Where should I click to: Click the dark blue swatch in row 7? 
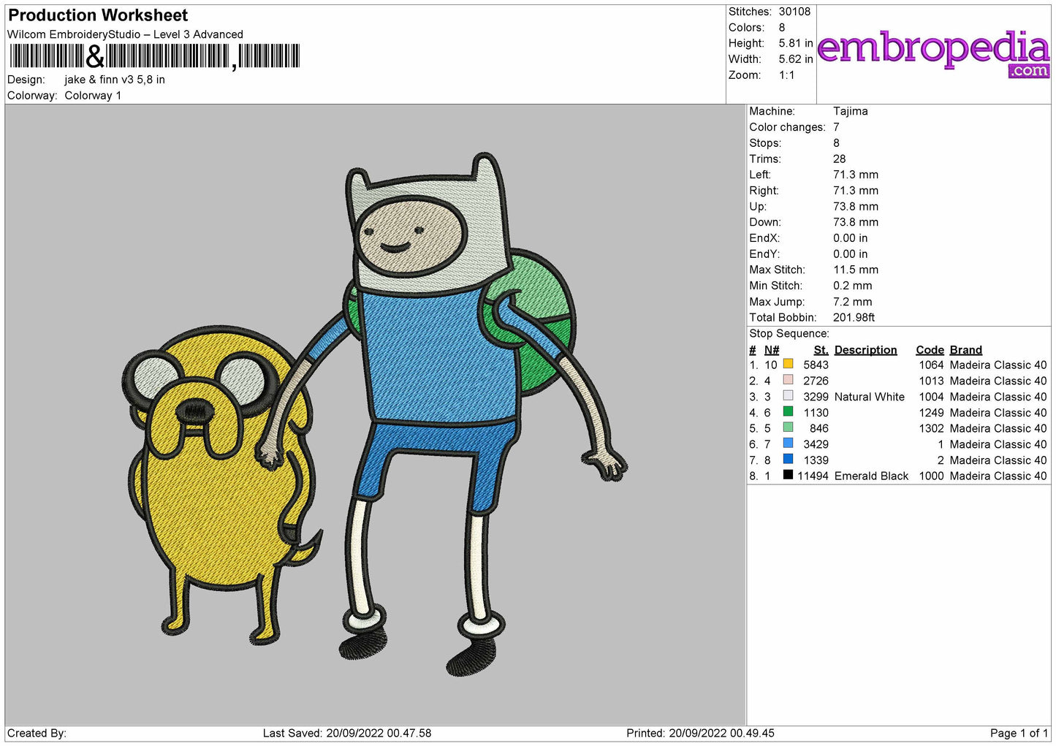tap(788, 459)
